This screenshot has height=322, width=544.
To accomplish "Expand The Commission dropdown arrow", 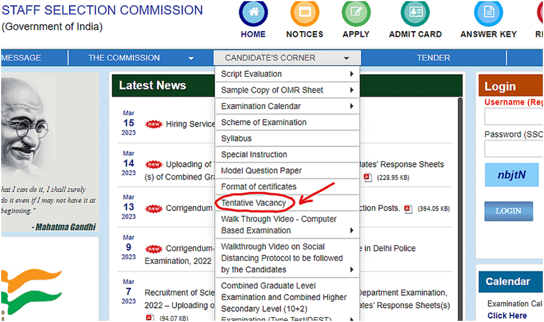I will (x=191, y=58).
